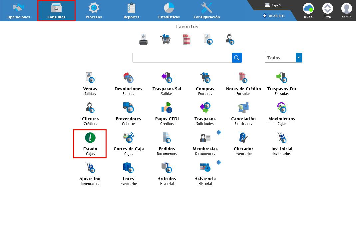356x237 pixels.
Task: Open the Ventas Salidas query icon
Action: pos(90,78)
